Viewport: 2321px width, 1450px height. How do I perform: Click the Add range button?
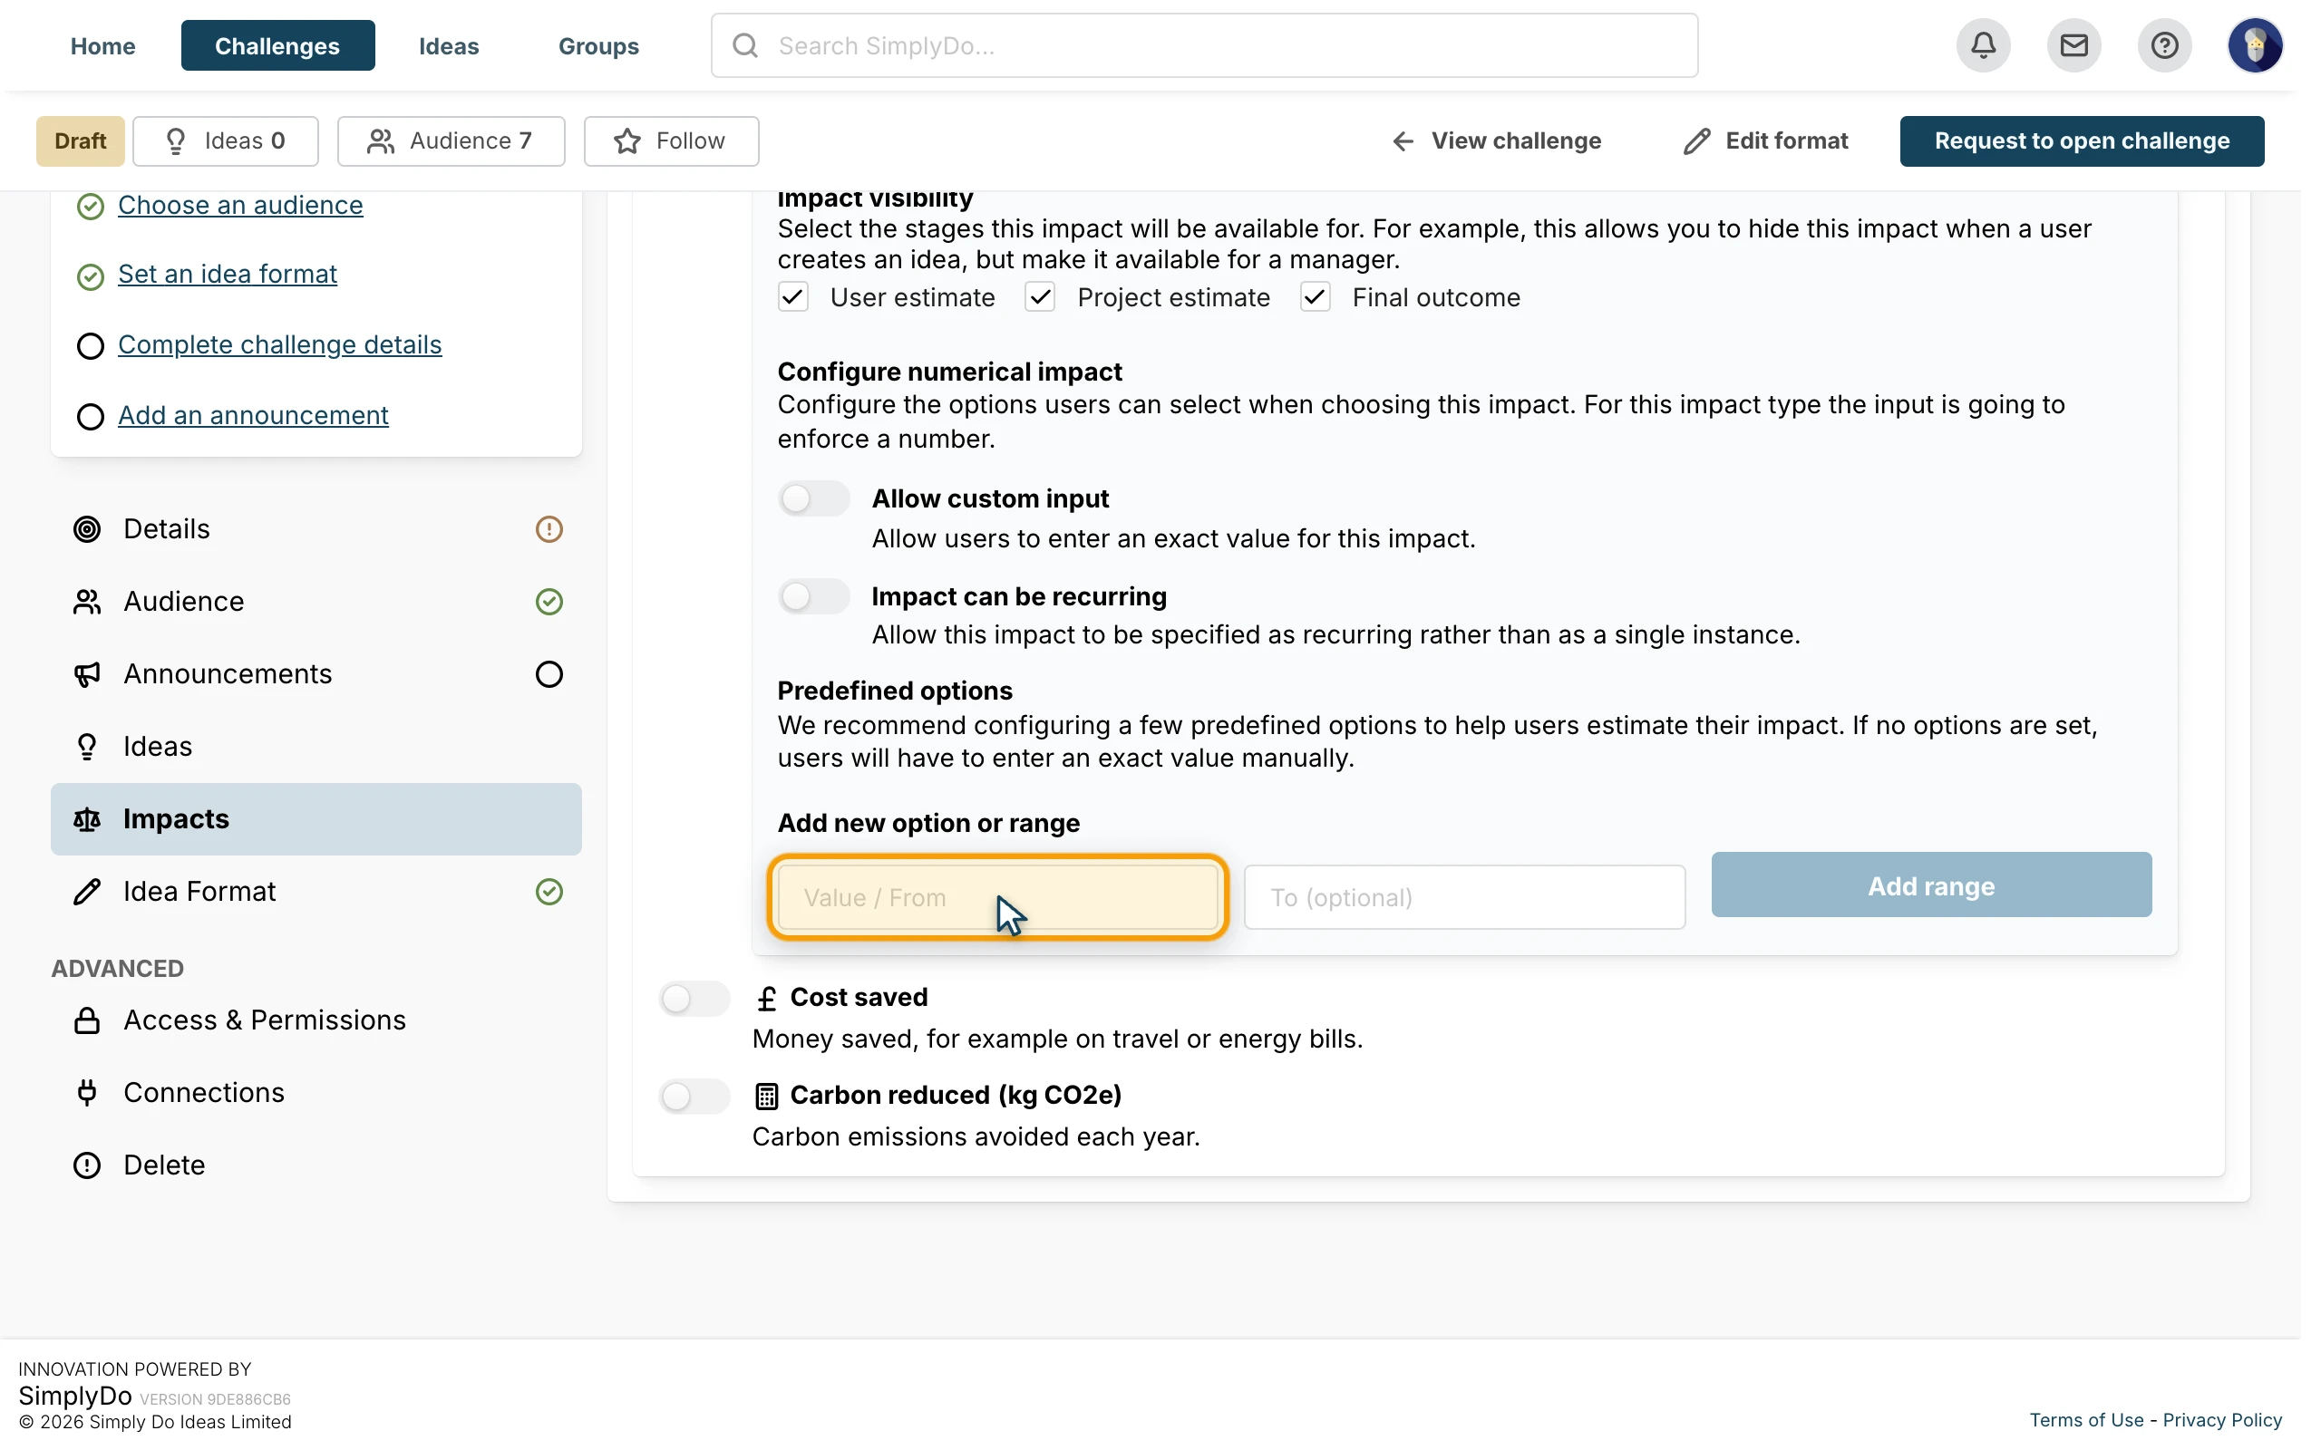tap(1930, 885)
